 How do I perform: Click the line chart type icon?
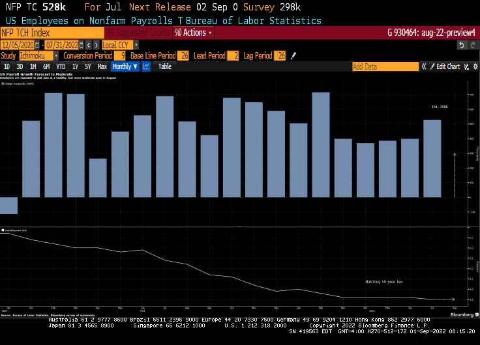(147, 66)
